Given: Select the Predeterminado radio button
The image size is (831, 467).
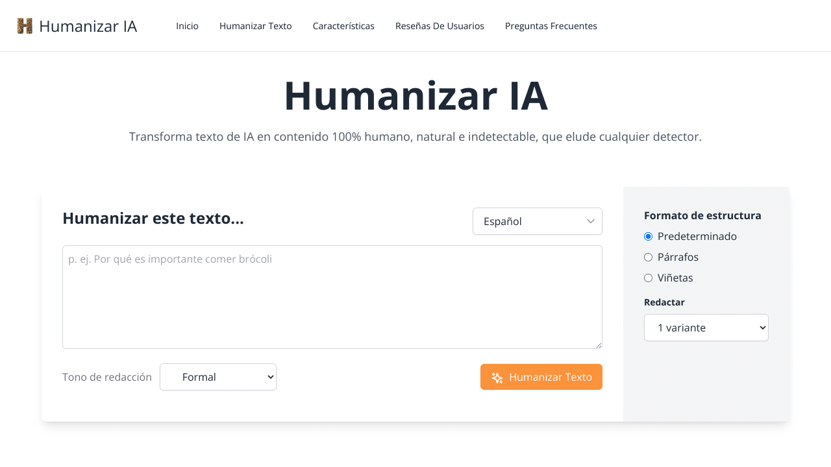Looking at the screenshot, I should coord(648,237).
